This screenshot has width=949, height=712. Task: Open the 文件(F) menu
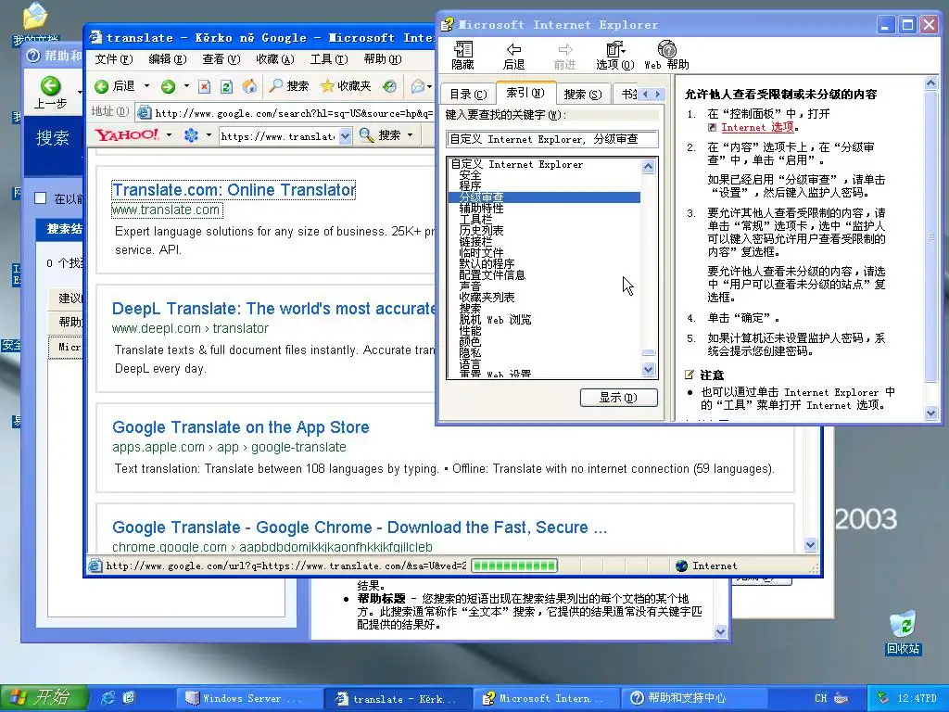pos(114,59)
